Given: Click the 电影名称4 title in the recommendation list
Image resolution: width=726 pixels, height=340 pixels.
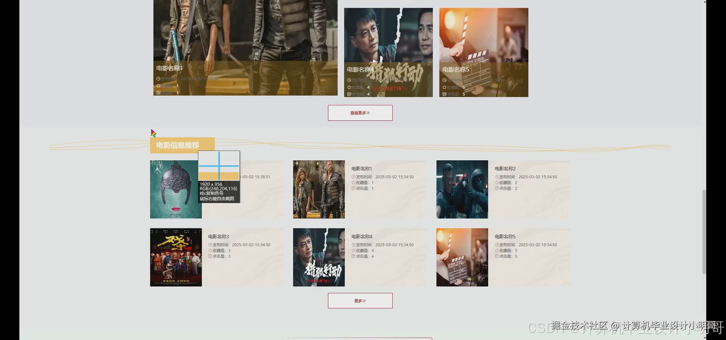Looking at the screenshot, I should click(362, 237).
